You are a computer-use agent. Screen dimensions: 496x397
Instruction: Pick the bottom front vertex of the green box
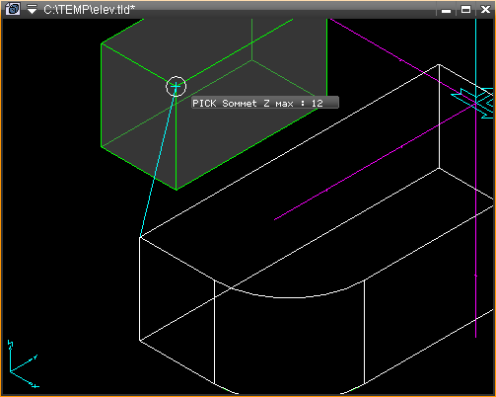click(x=177, y=190)
